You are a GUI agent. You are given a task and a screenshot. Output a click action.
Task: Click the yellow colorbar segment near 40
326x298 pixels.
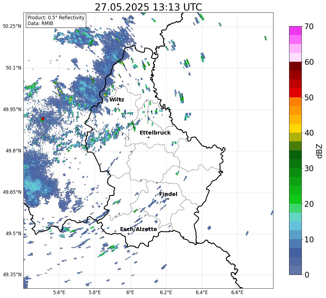[295, 128]
